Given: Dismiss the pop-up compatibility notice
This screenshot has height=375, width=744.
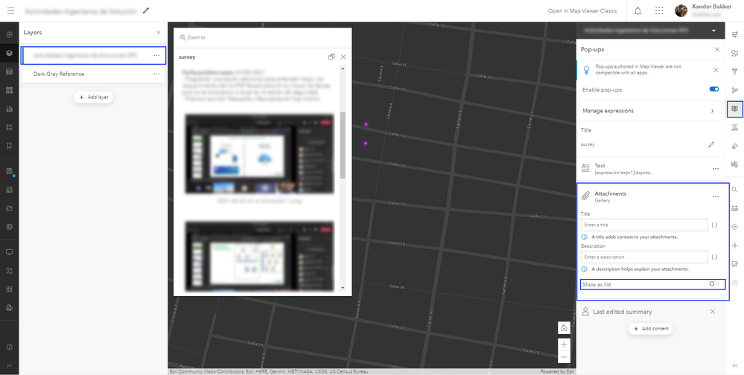Looking at the screenshot, I should [x=716, y=70].
